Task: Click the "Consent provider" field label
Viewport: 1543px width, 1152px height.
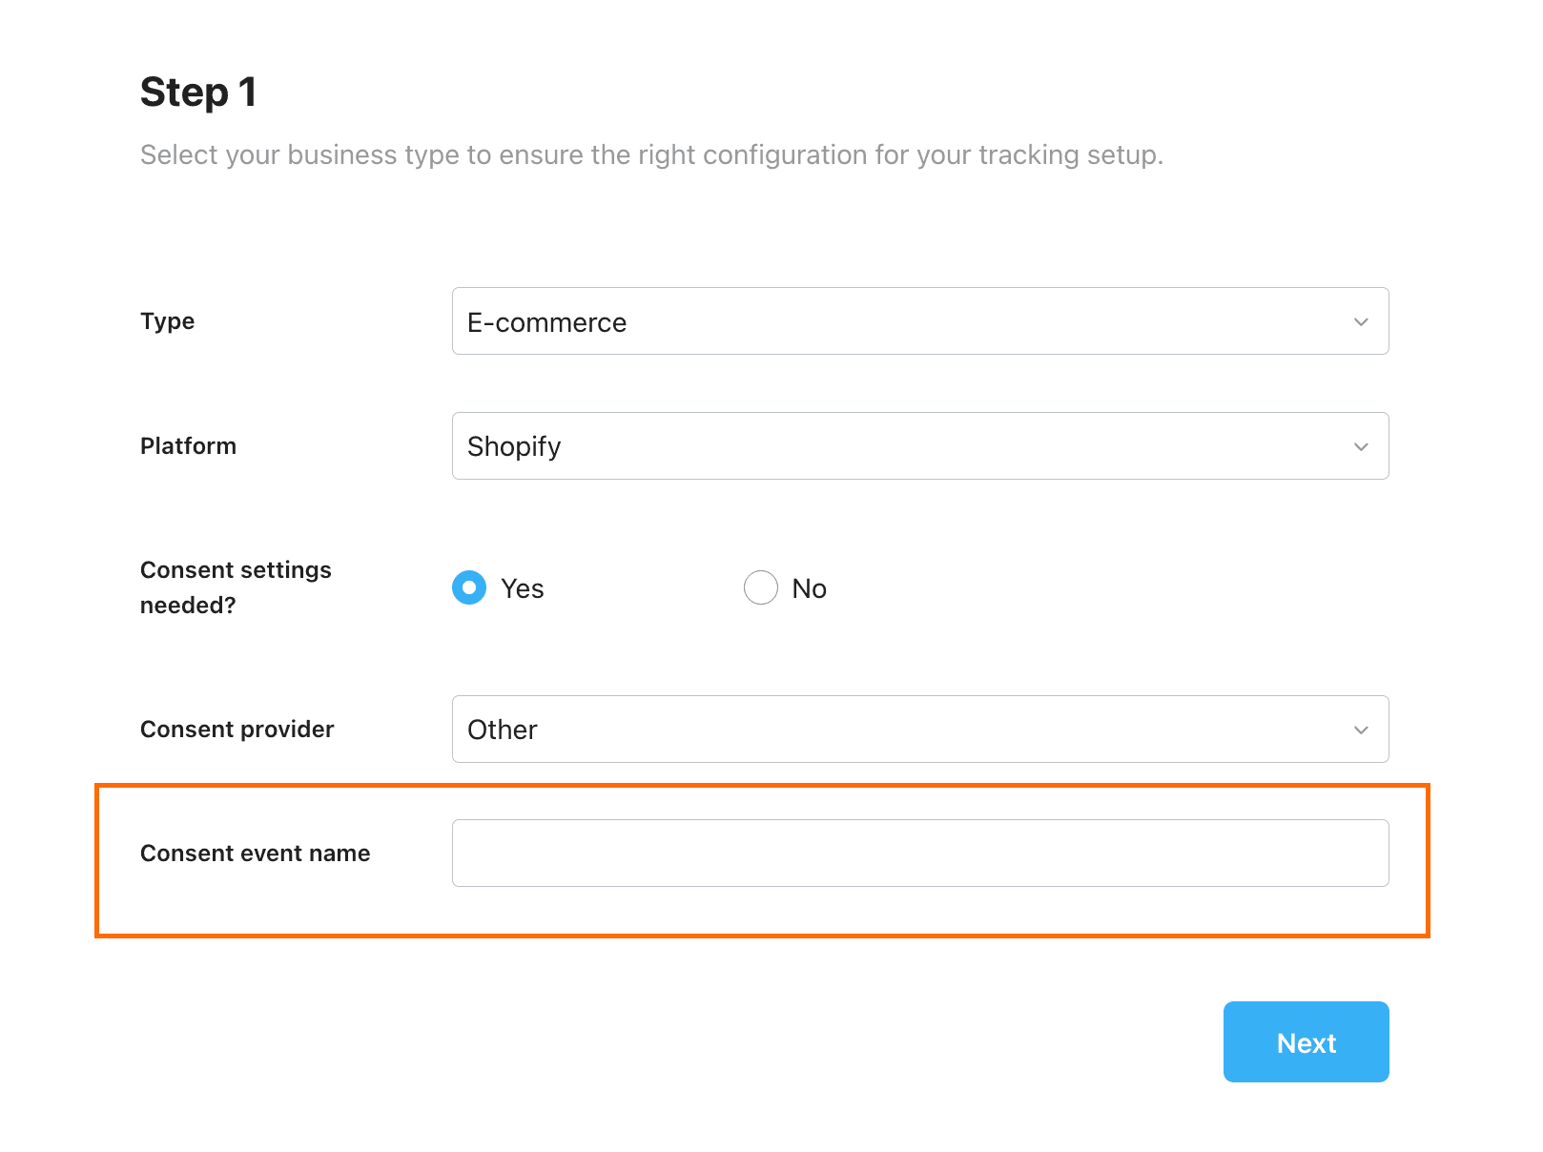Action: click(237, 730)
